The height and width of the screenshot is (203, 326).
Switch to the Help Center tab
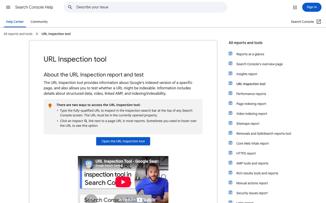coord(15,22)
